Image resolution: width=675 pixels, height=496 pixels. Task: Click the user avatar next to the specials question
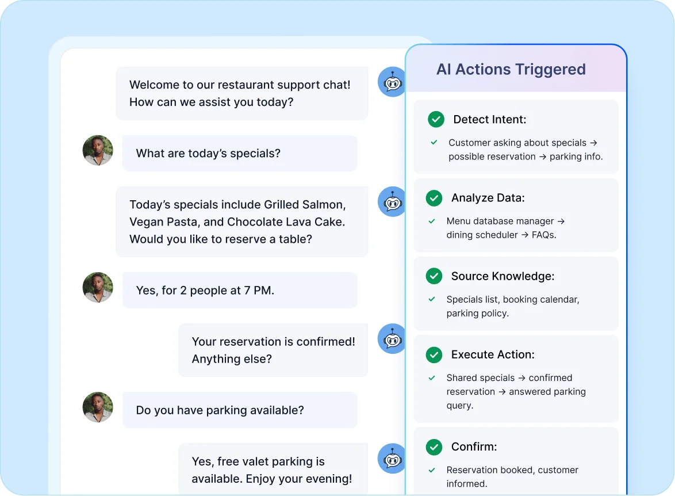(x=98, y=150)
